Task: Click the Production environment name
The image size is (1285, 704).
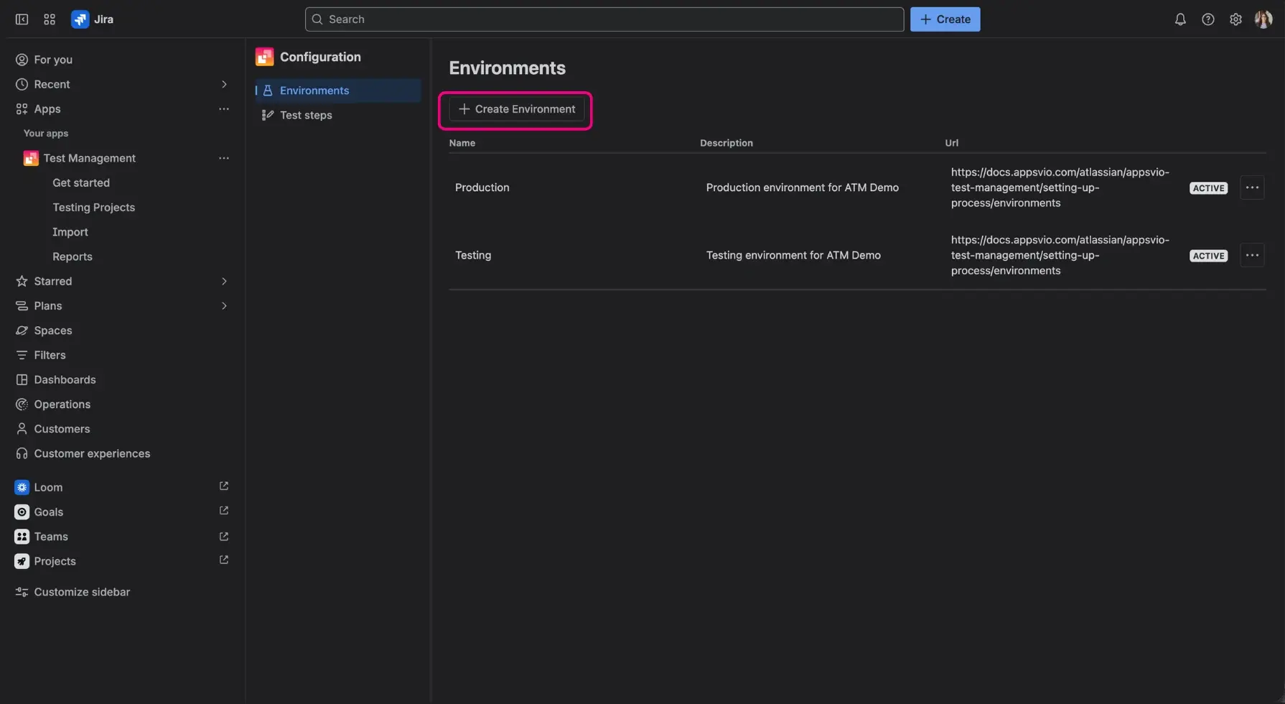Action: [482, 187]
